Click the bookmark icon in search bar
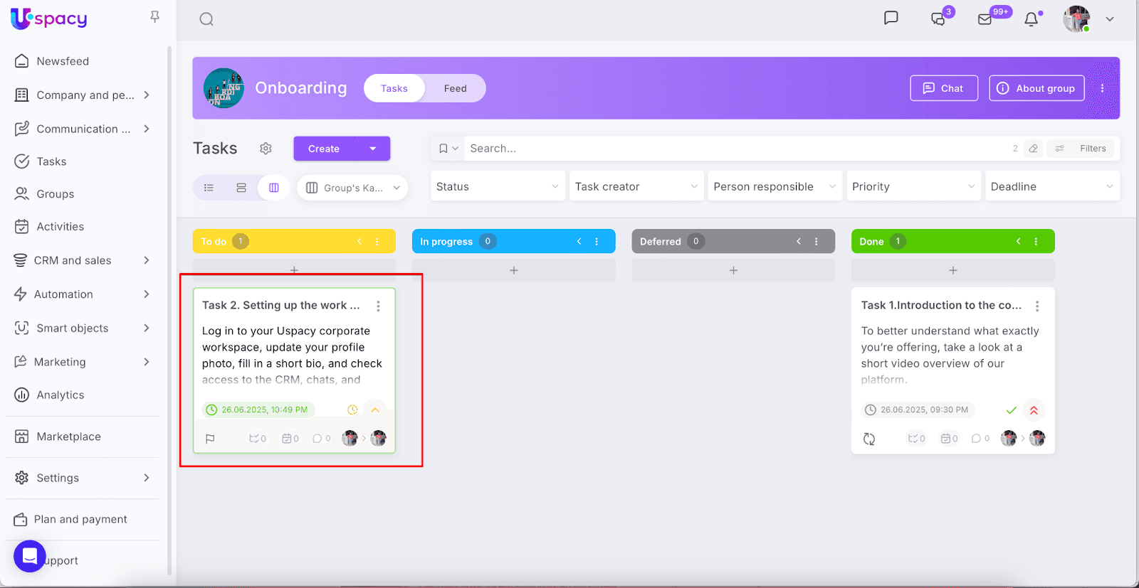The width and height of the screenshot is (1139, 588). click(x=443, y=149)
